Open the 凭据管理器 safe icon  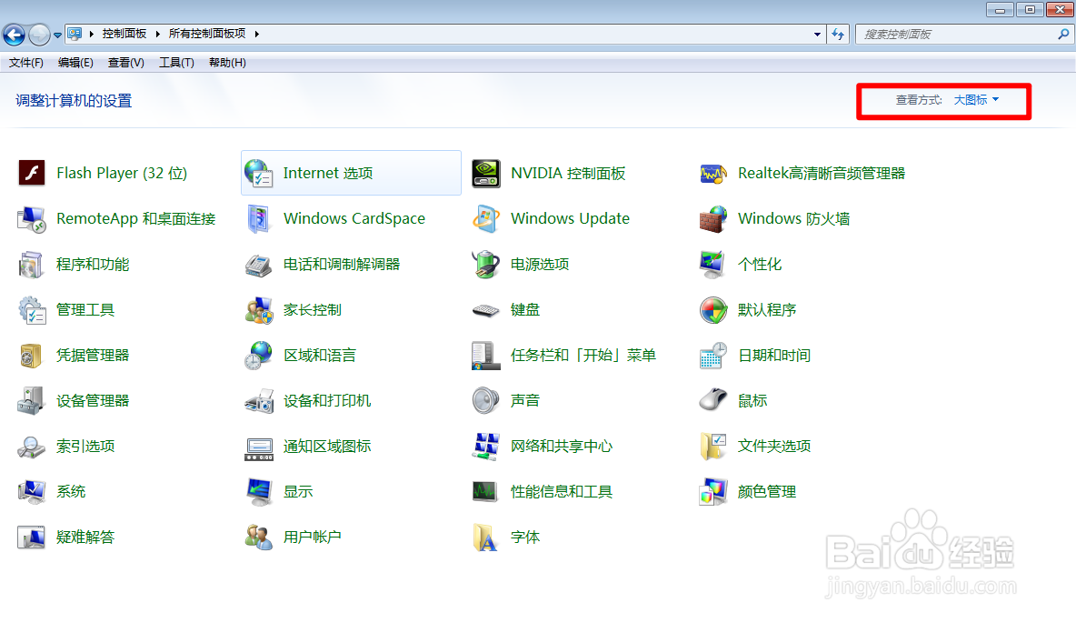(32, 355)
